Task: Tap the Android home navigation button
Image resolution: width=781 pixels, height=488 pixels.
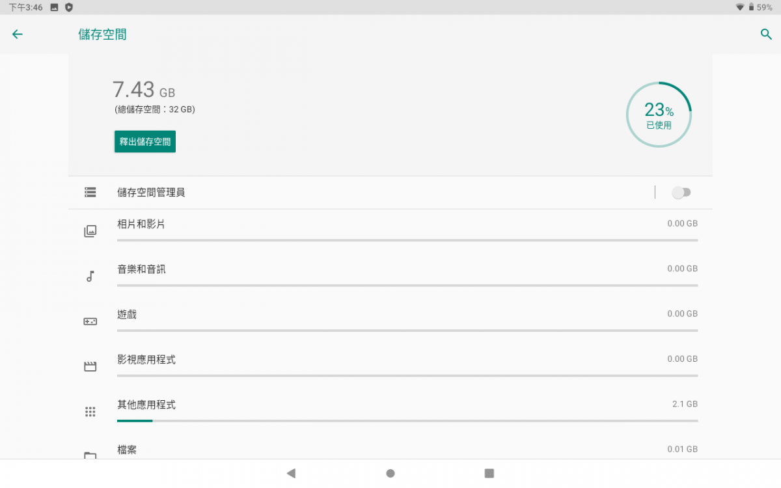Action: click(x=390, y=473)
